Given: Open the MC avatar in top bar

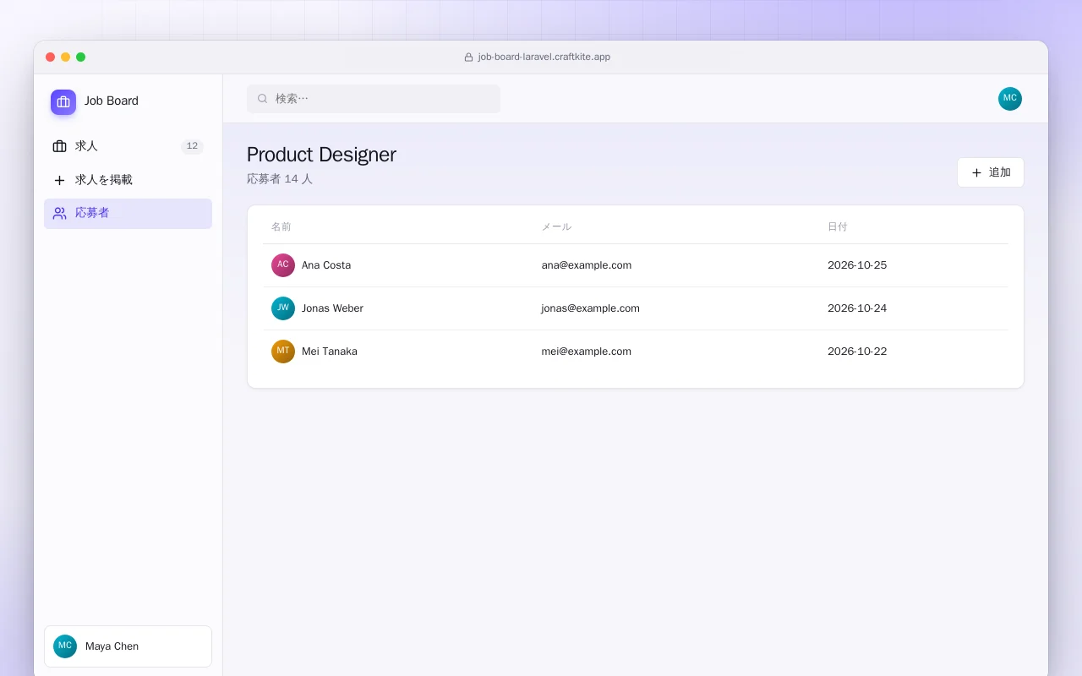Looking at the screenshot, I should [1010, 99].
